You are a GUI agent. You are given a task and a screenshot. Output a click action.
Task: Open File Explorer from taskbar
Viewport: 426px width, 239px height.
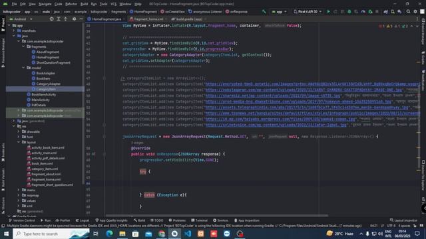122,234
